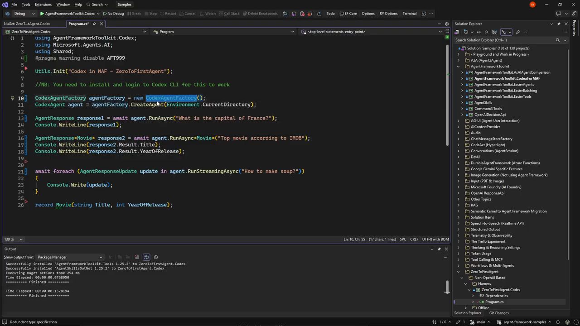Open Solution Explorer search options dropdown arrow
The width and height of the screenshot is (580, 326).
tap(565, 40)
